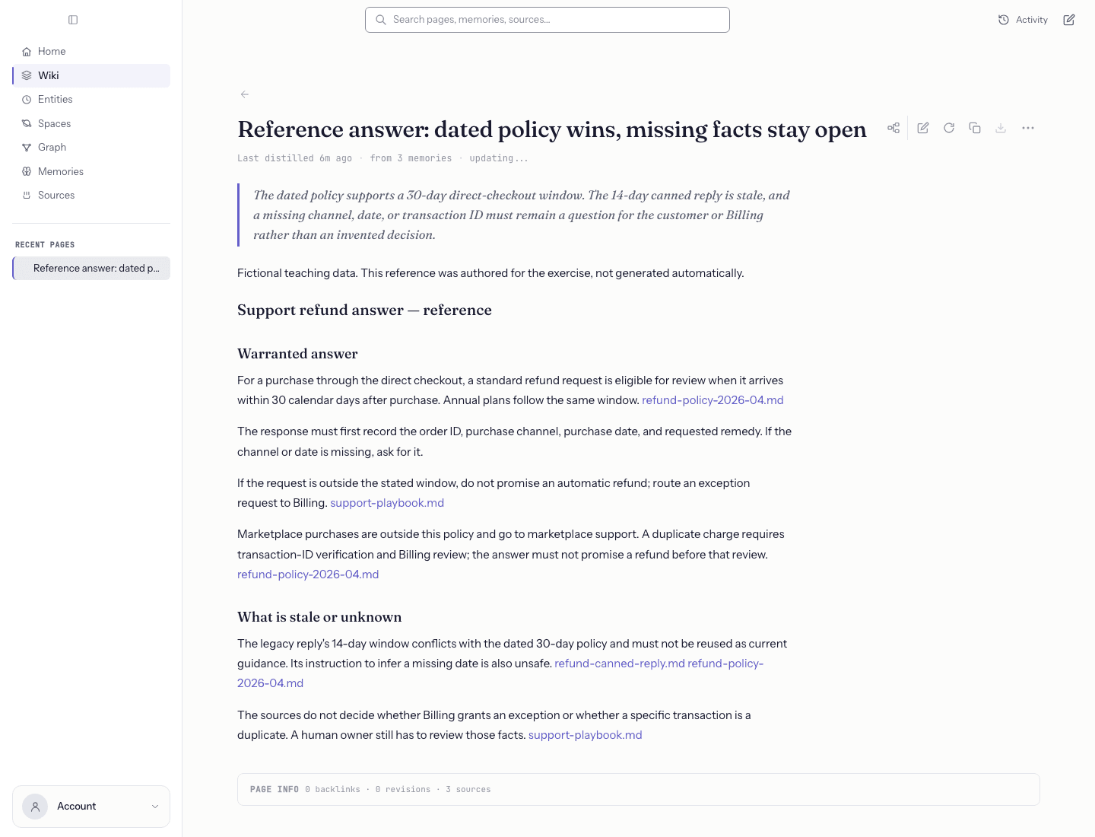Screen dimensions: 1095x837
Task: Click the 'PAGE INFO' label
Action: 275,790
